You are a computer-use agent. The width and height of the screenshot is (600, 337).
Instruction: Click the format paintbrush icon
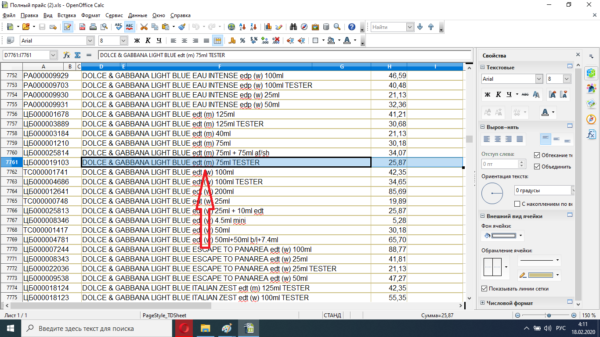[x=182, y=27]
